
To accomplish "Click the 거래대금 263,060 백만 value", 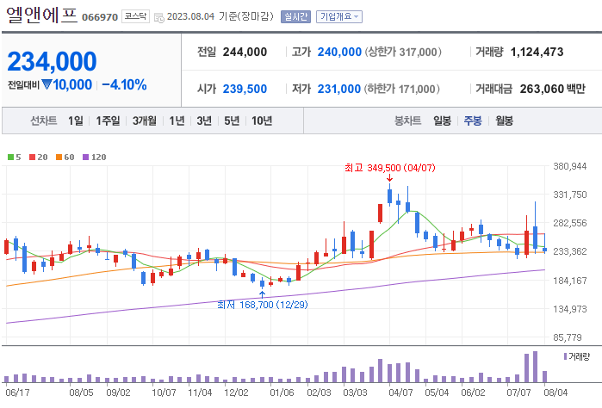I will 552,89.
